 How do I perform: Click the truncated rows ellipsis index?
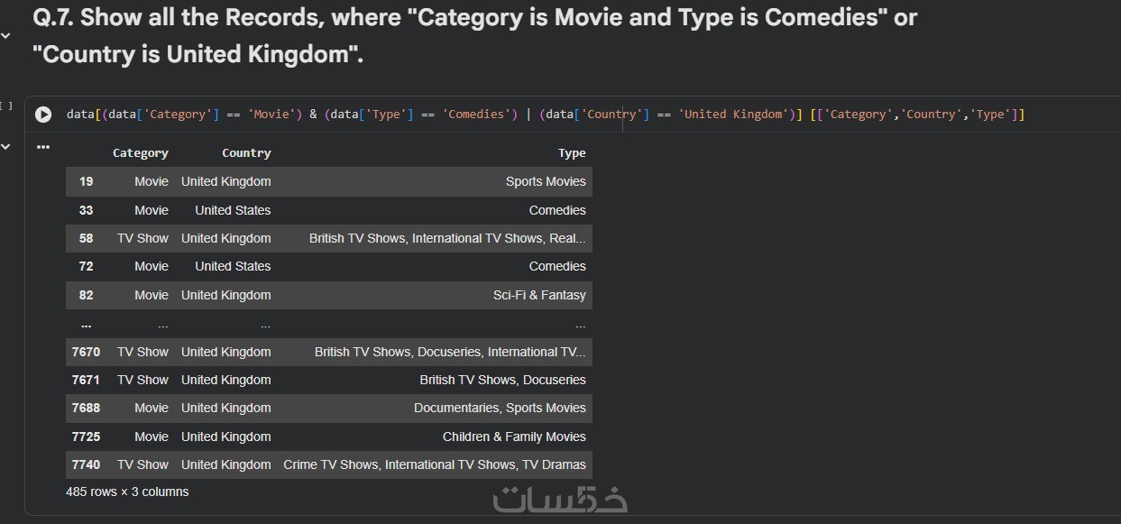[86, 324]
